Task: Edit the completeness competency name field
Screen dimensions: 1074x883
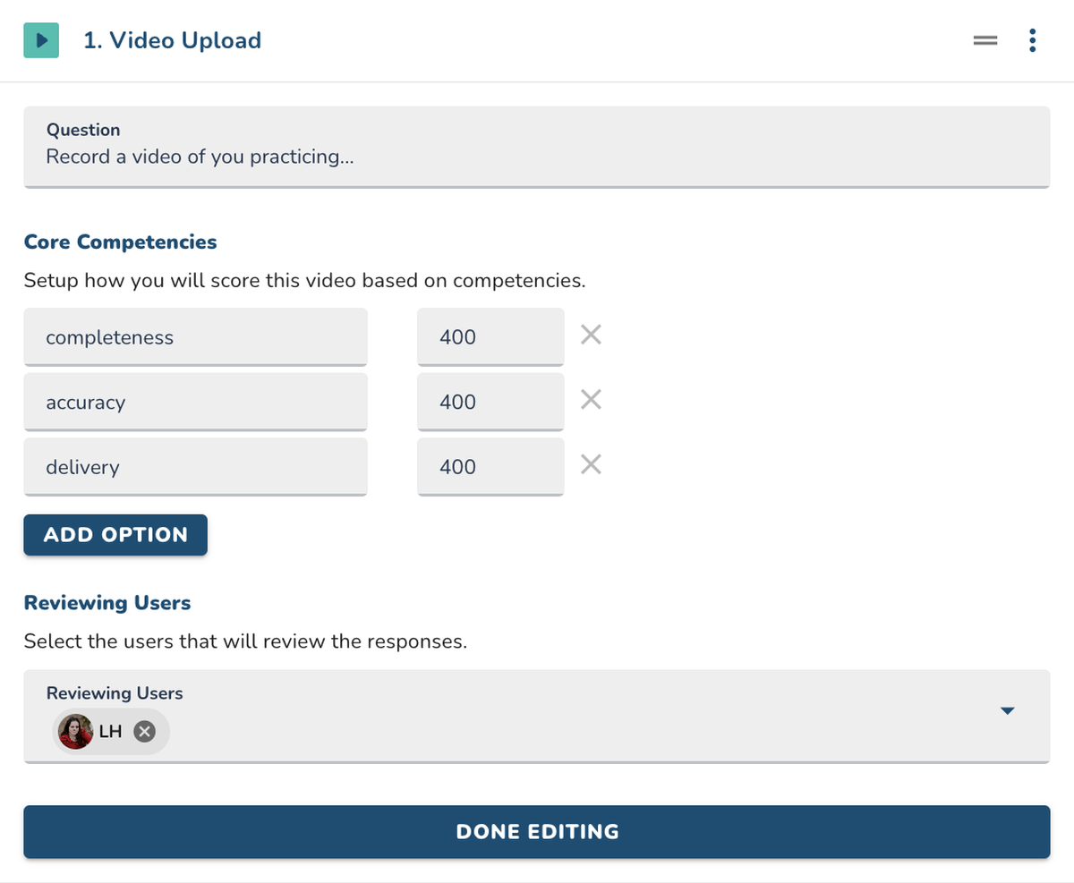Action: tap(195, 337)
